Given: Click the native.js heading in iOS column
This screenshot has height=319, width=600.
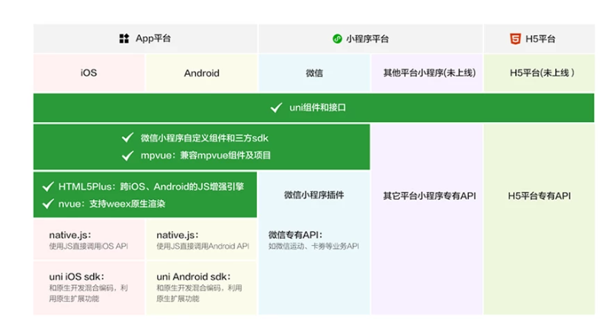Looking at the screenshot, I should 70,235.
